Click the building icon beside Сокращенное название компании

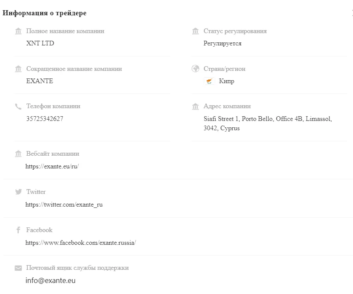click(18, 69)
